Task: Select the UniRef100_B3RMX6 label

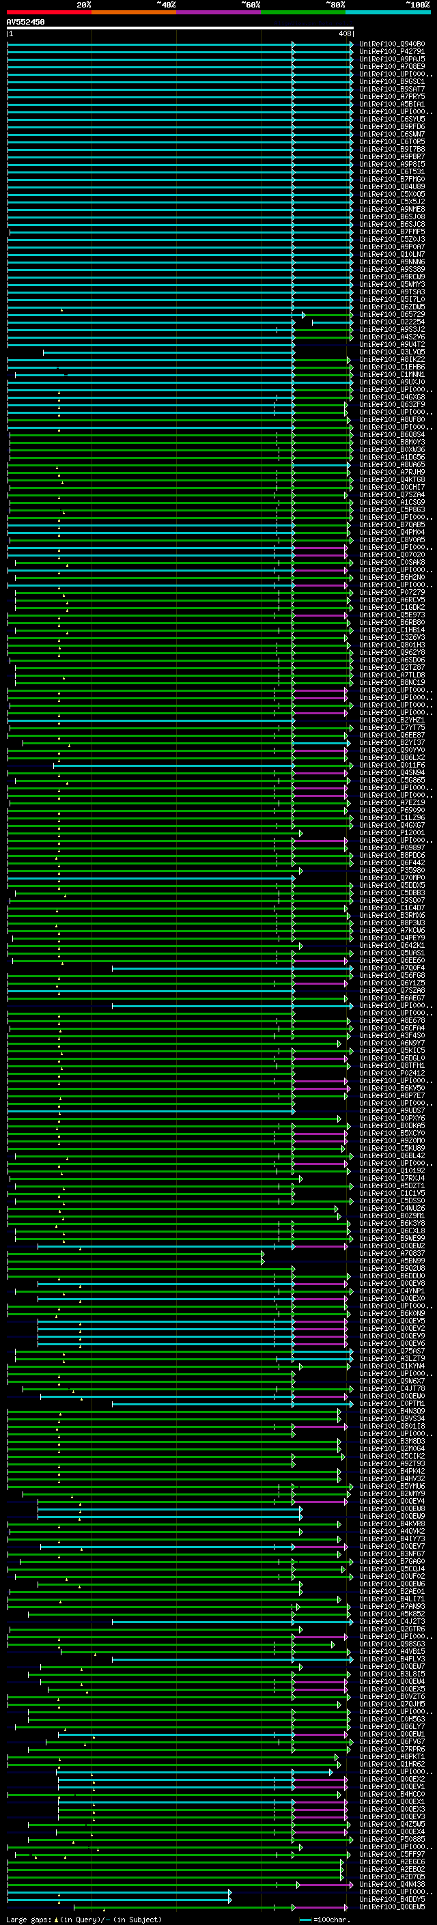Action: coord(392,916)
